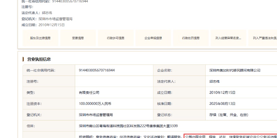Click the 企业名称 label cell
The image size is (277, 138).
pyautogui.click(x=179, y=70)
